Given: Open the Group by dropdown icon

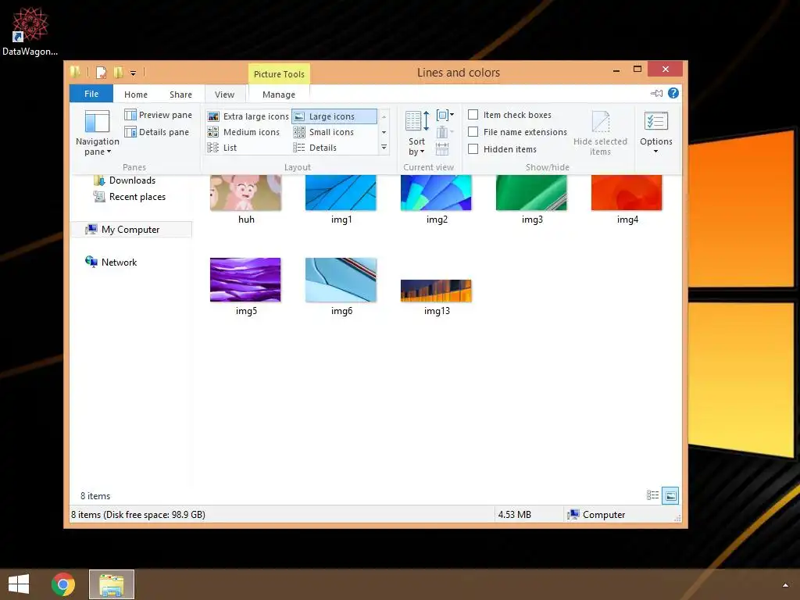Looking at the screenshot, I should pyautogui.click(x=445, y=115).
